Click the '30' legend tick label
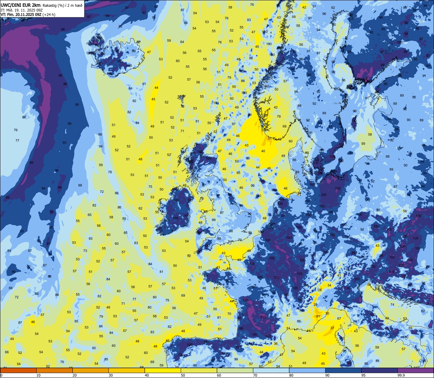 pos(111,375)
